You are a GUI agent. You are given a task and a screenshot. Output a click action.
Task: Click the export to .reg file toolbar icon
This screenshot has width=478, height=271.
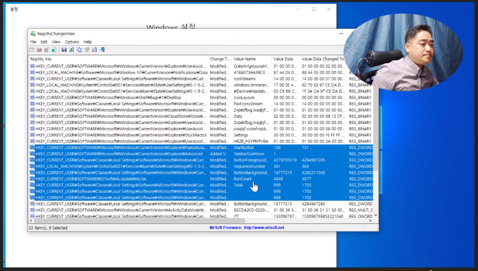click(x=54, y=50)
